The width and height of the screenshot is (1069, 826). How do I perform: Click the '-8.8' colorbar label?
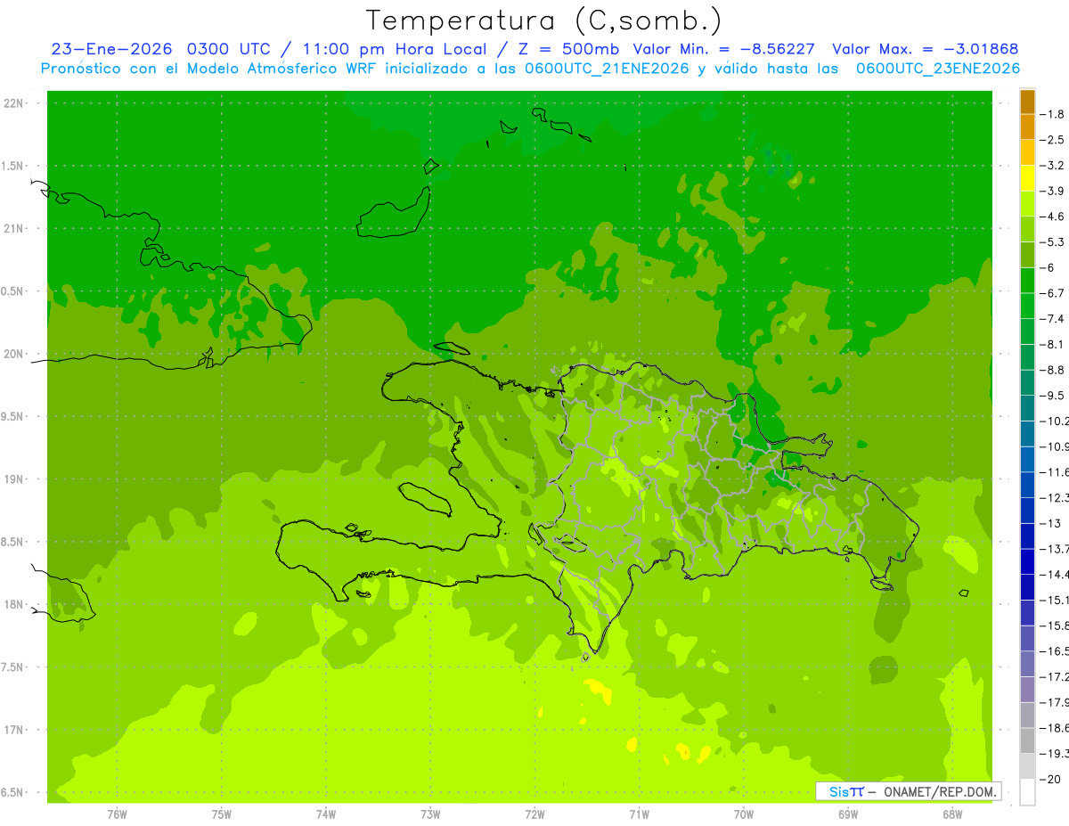[1051, 370]
